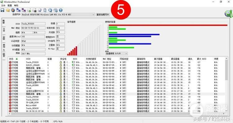Click the purple monitors toolbar icon

(x=24, y=10)
